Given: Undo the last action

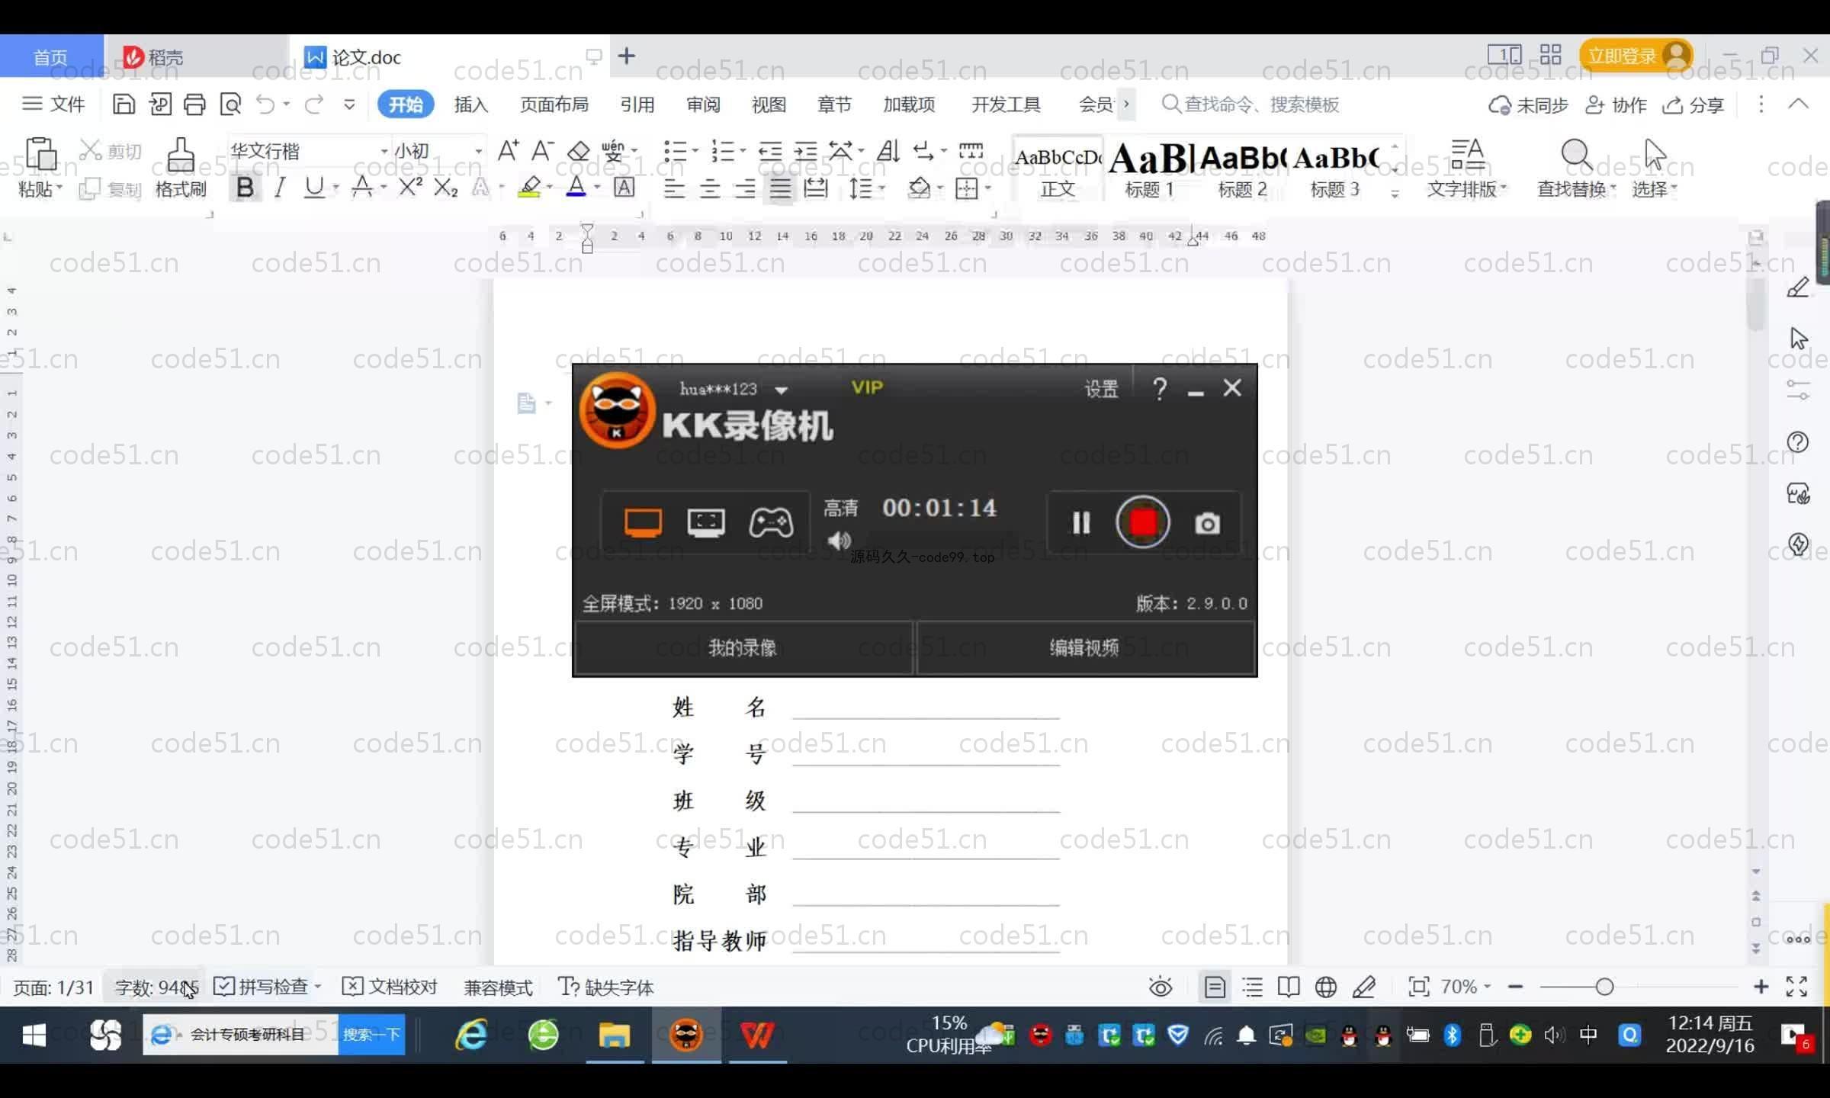Looking at the screenshot, I should [265, 104].
